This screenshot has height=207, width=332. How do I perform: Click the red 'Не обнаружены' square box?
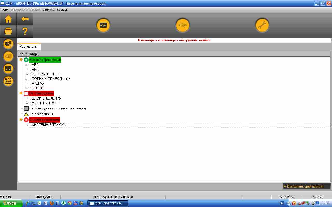[x=26, y=93]
